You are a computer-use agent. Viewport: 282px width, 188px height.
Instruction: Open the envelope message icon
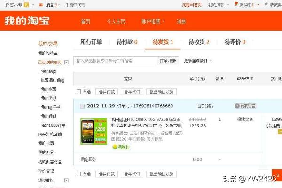point(41,5)
